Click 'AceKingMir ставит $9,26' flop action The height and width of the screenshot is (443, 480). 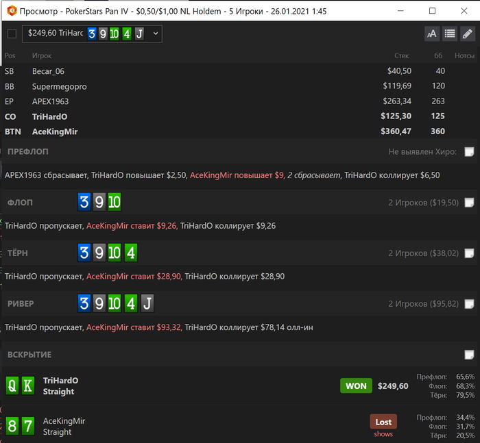click(132, 226)
